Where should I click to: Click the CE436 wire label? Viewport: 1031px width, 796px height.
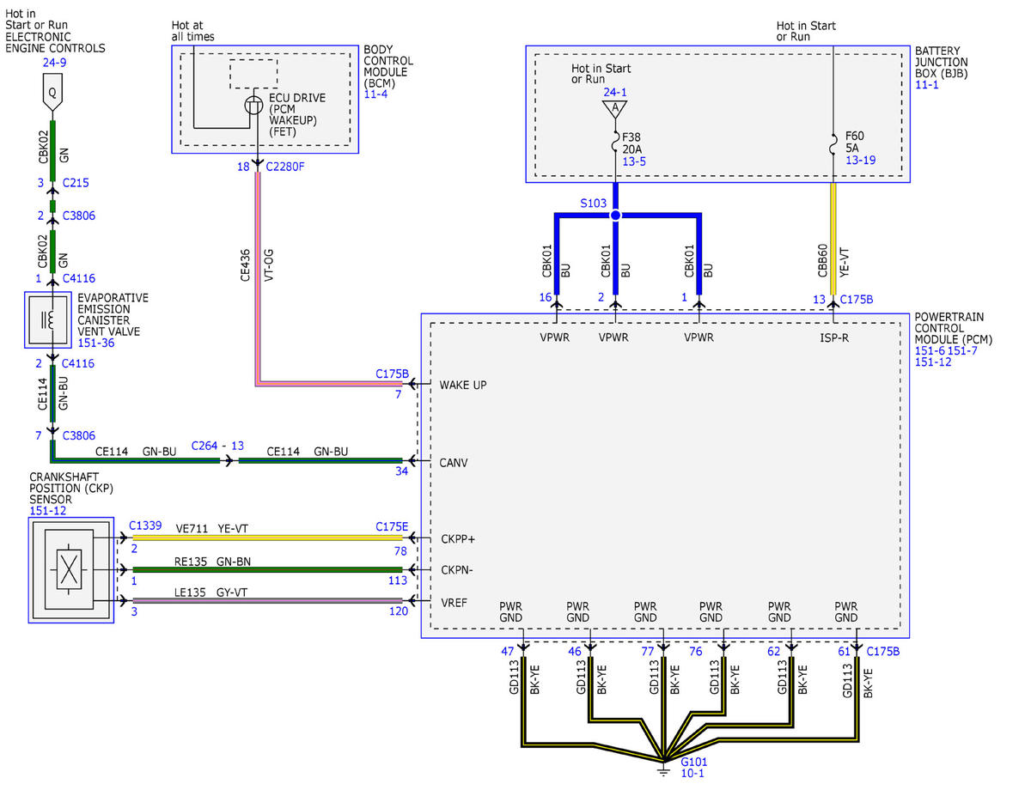tap(246, 265)
